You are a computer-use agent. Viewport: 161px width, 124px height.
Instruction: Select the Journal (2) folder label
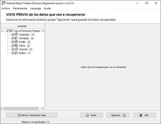26,49
